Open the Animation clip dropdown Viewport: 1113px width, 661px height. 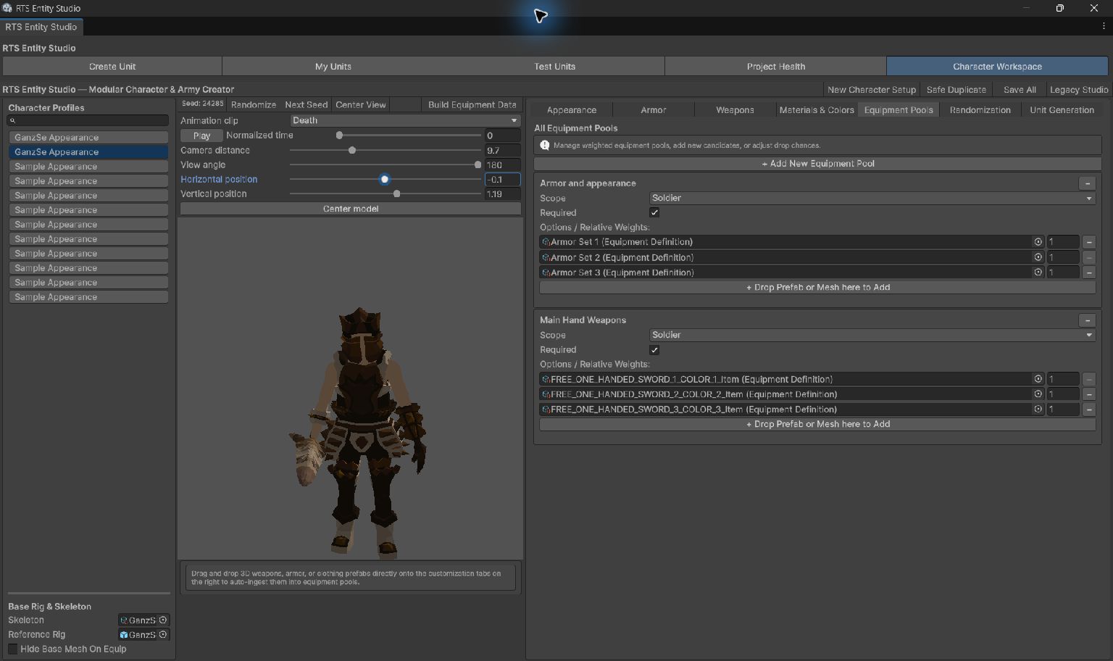coord(405,121)
